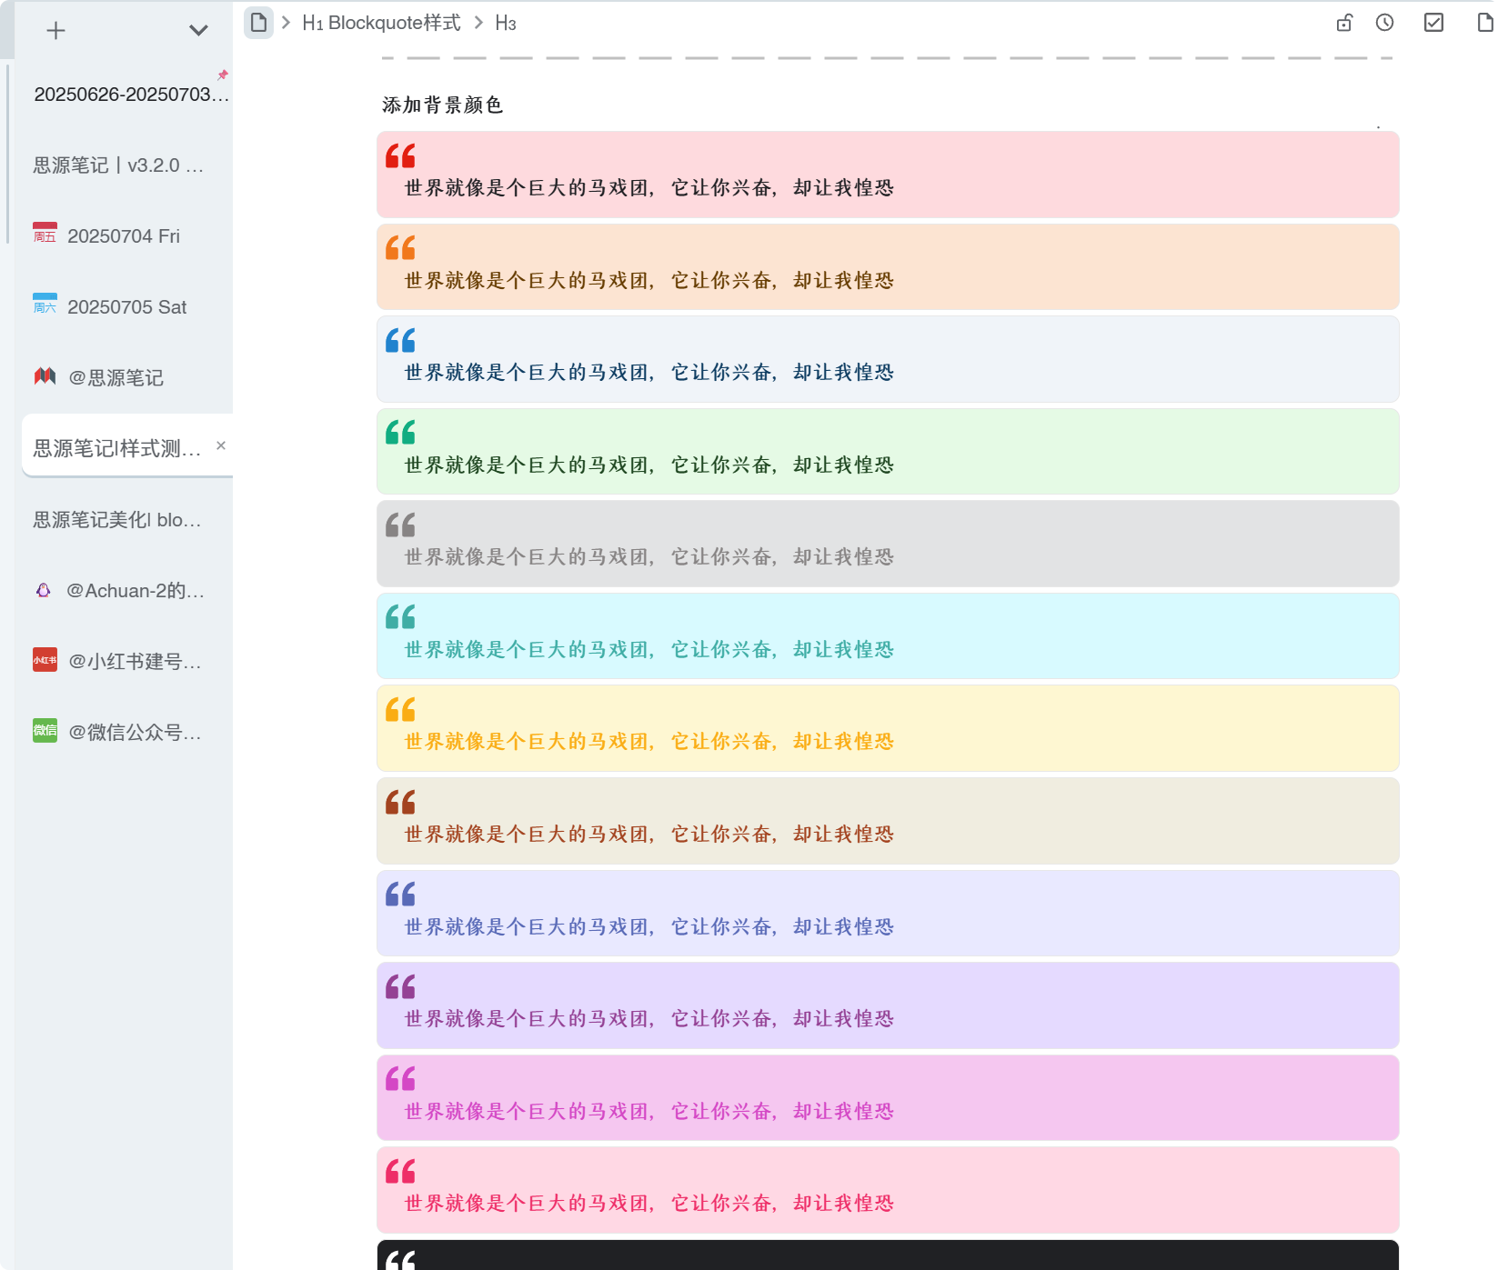Toggle the document edit lock icon
The height and width of the screenshot is (1270, 1498).
(1343, 23)
